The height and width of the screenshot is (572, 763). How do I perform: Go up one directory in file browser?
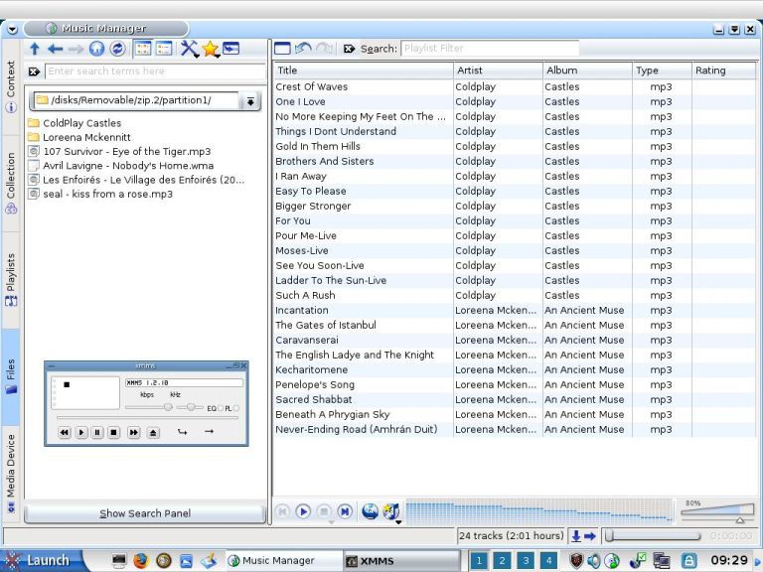pos(35,49)
